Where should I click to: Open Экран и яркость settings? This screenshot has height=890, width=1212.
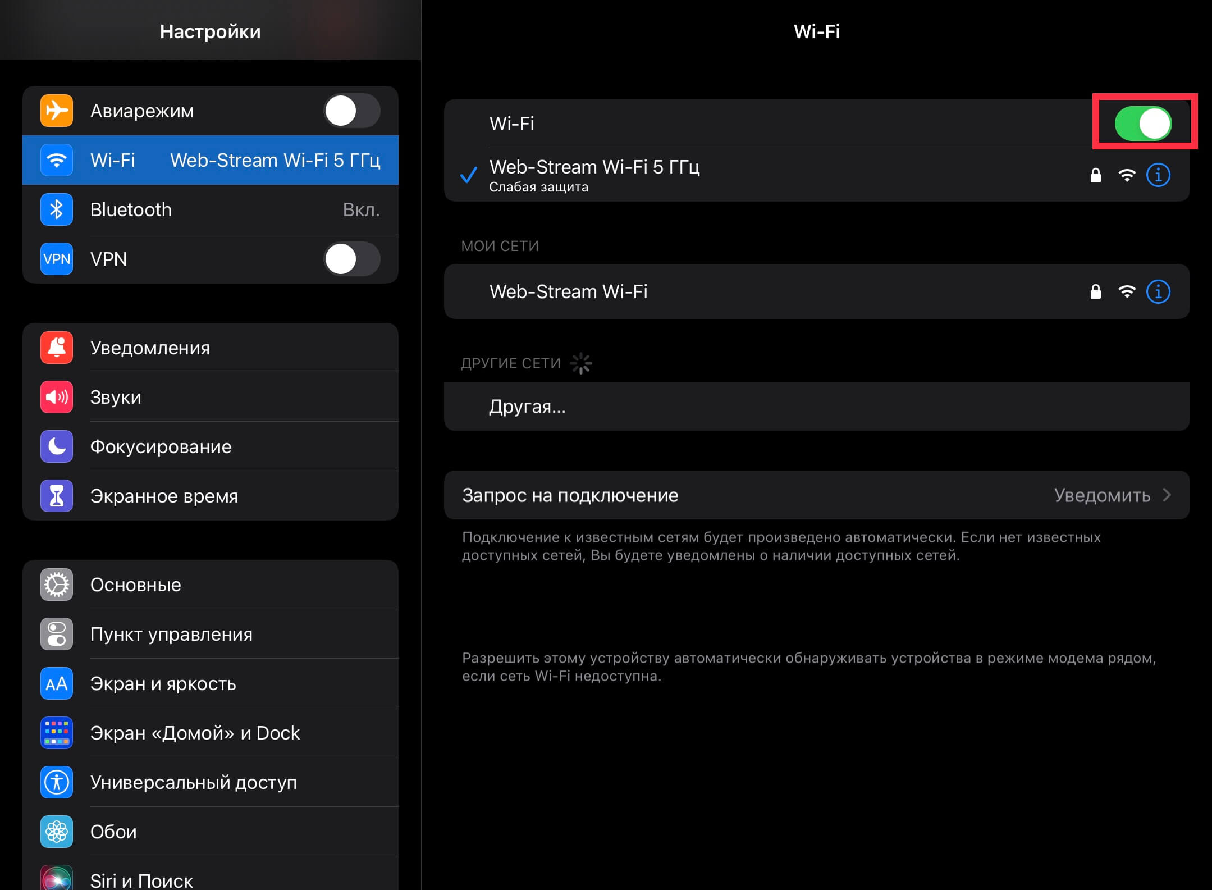click(x=163, y=683)
